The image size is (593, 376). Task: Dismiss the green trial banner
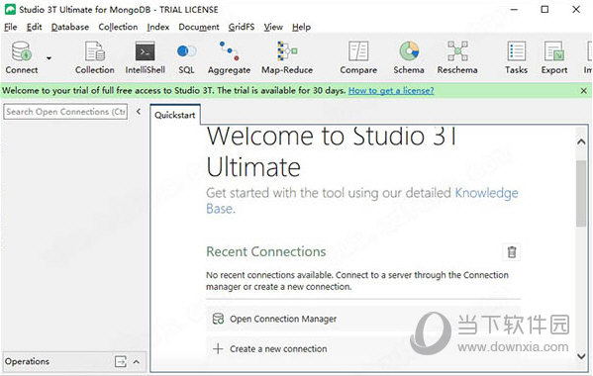pos(583,91)
